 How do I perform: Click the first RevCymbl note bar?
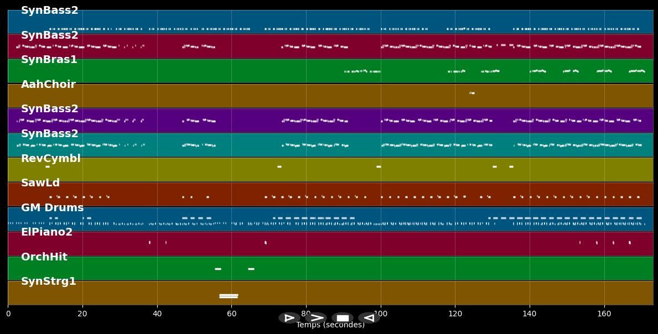pos(48,166)
